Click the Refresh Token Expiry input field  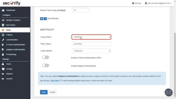pyautogui.click(x=81, y=10)
